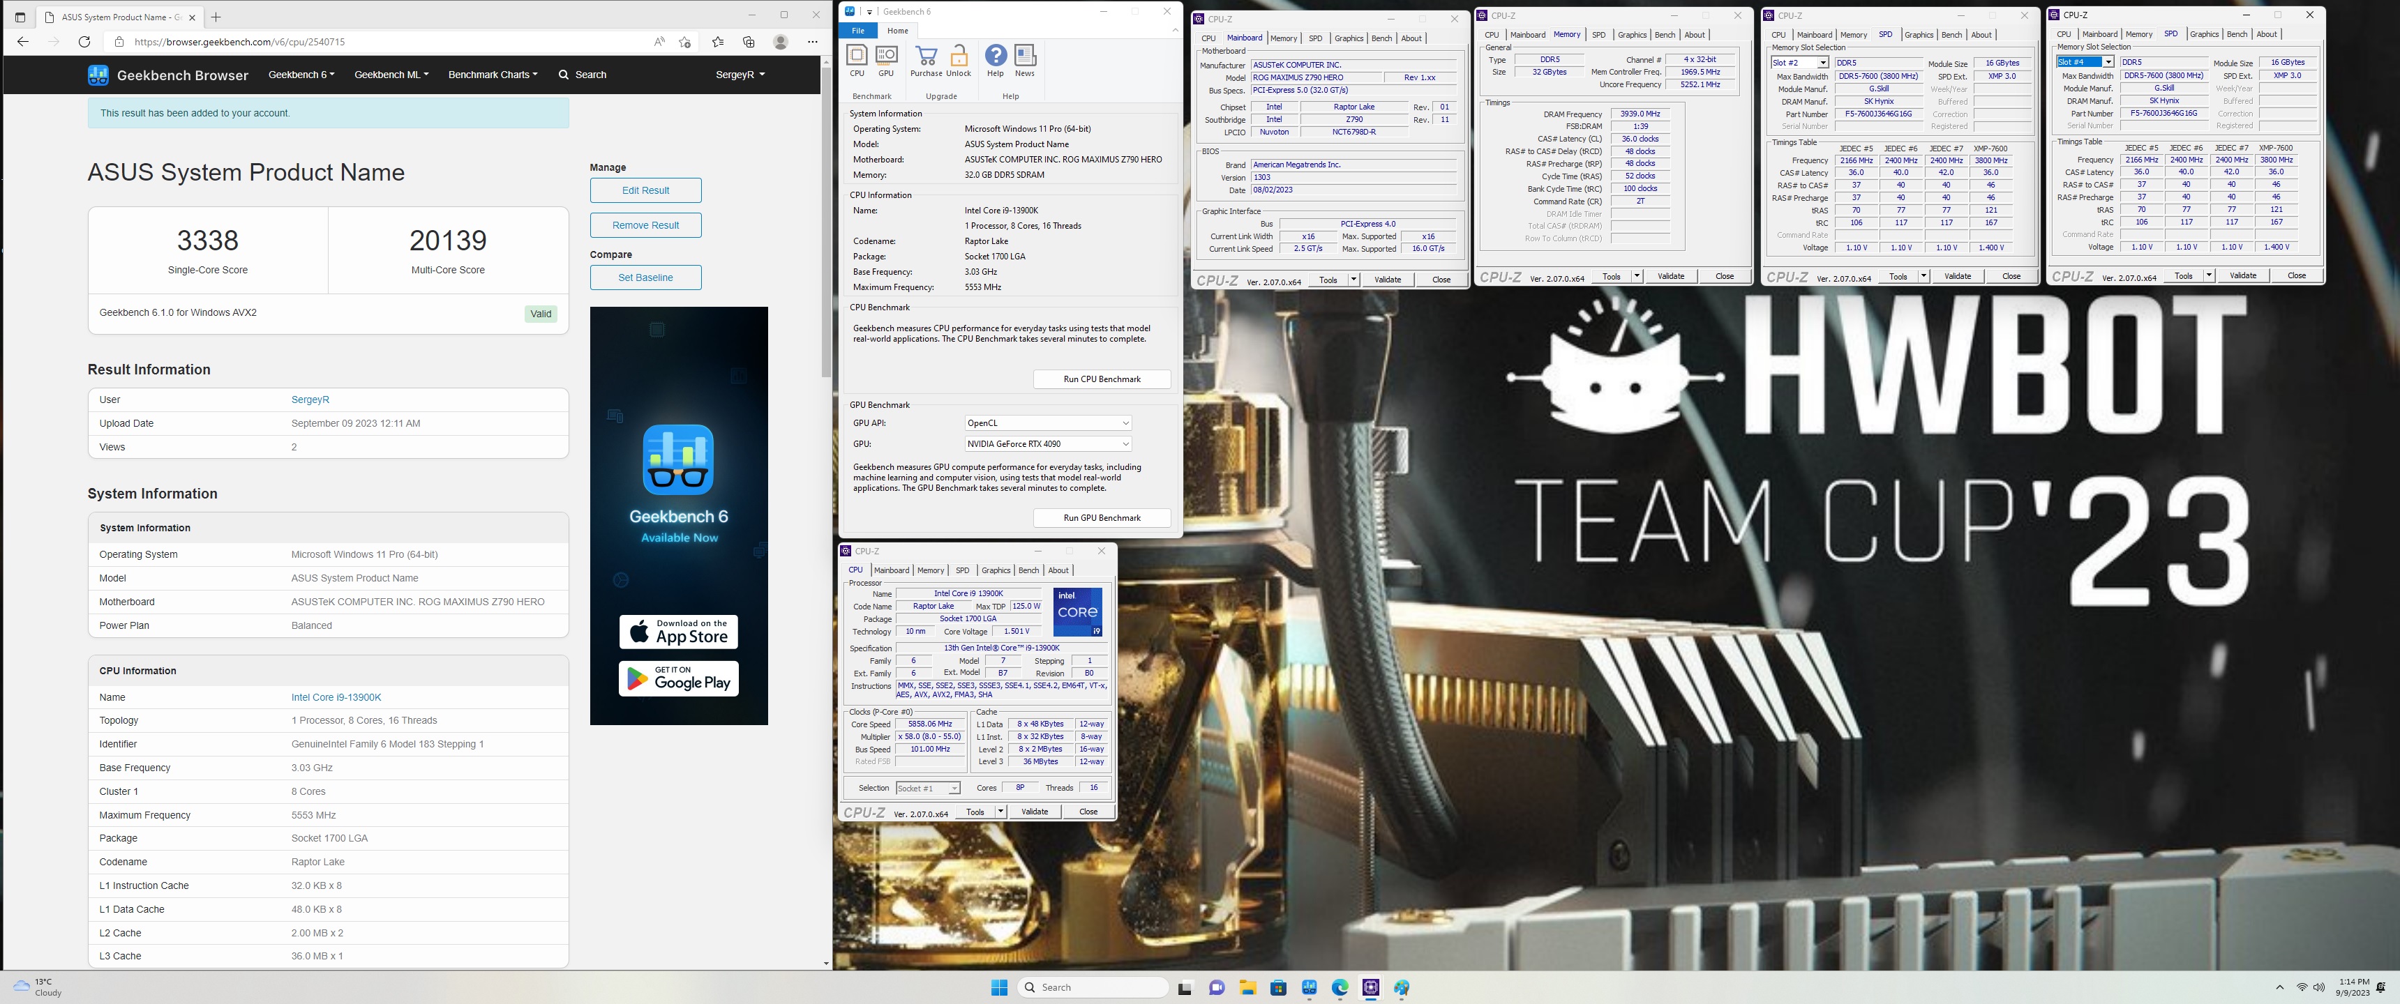Switch to CPU-Z taskbar icon
This screenshot has width=2400, height=1004.
click(1370, 987)
